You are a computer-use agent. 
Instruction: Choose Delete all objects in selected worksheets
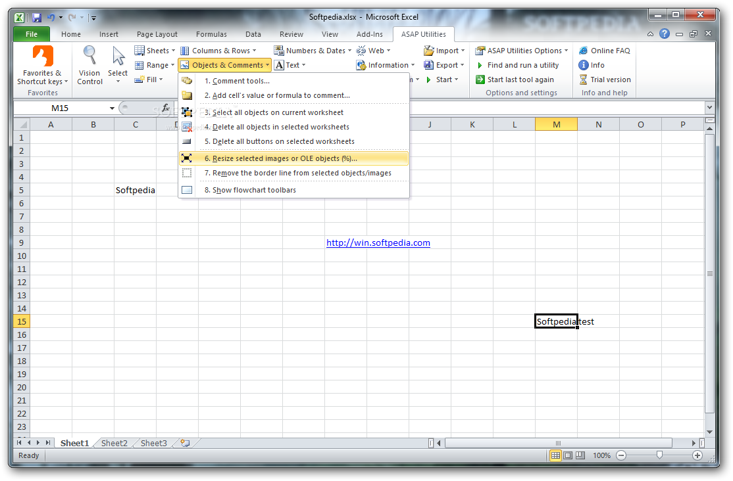click(293, 127)
